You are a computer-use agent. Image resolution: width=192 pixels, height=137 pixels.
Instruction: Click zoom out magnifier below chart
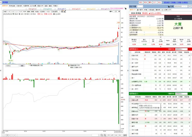click(x=102, y=135)
